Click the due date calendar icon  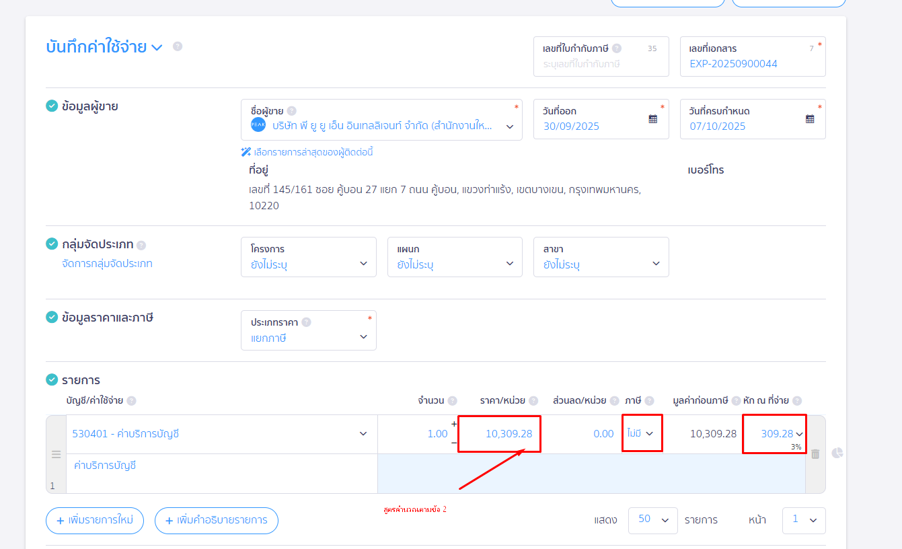tap(809, 119)
